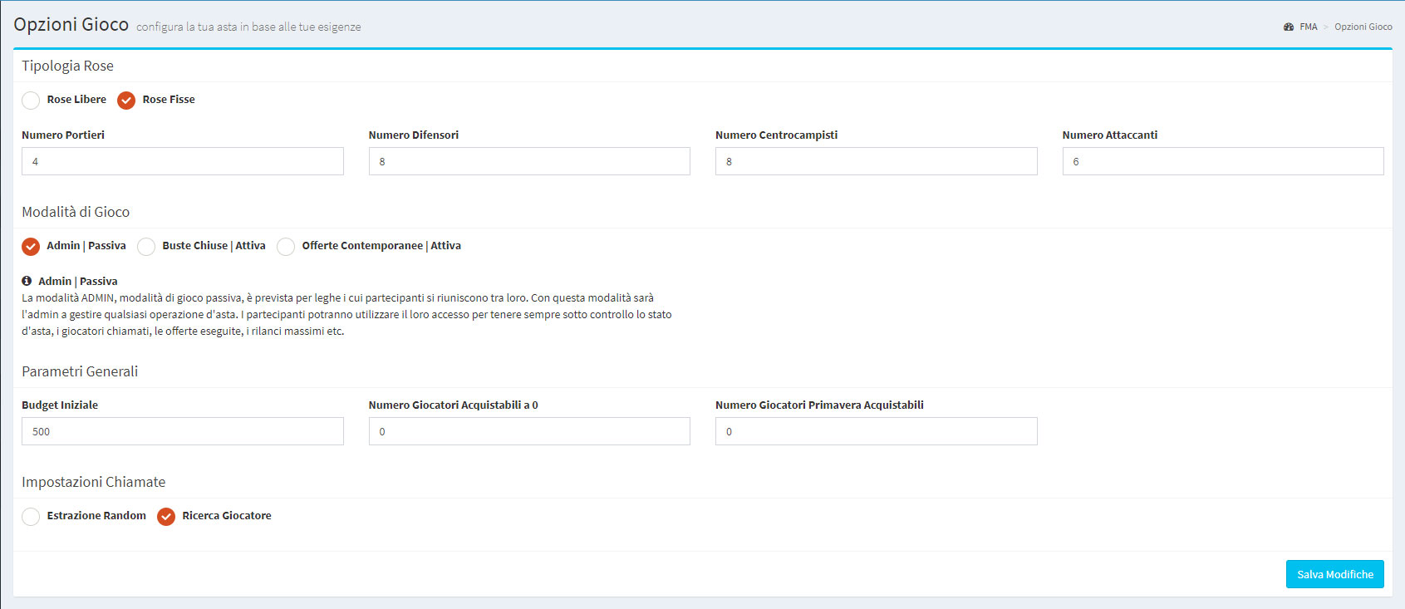Click the Numero Difensori input field
The width and height of the screenshot is (1405, 609).
click(x=529, y=161)
